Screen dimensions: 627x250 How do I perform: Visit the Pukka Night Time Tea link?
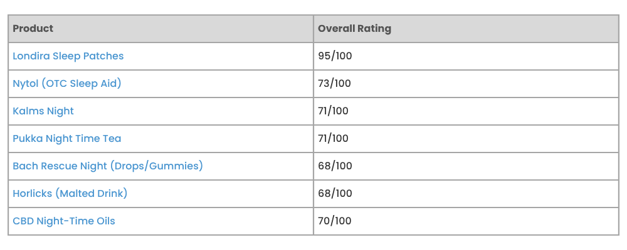tap(67, 138)
